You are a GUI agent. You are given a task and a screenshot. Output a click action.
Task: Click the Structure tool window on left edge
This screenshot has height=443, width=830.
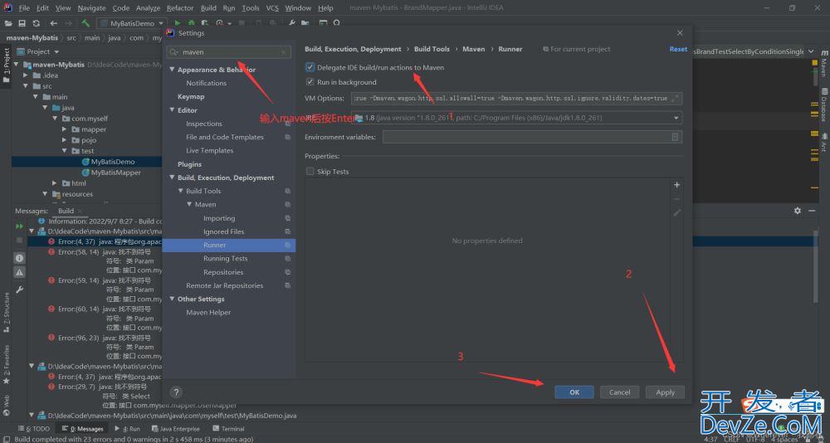(x=7, y=312)
